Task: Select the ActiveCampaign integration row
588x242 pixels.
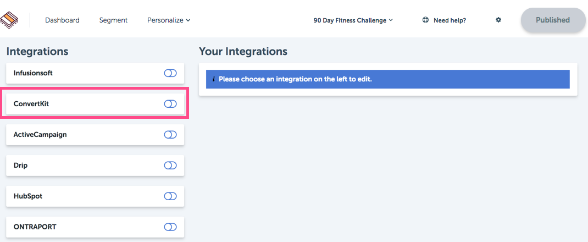Action: pyautogui.click(x=95, y=134)
